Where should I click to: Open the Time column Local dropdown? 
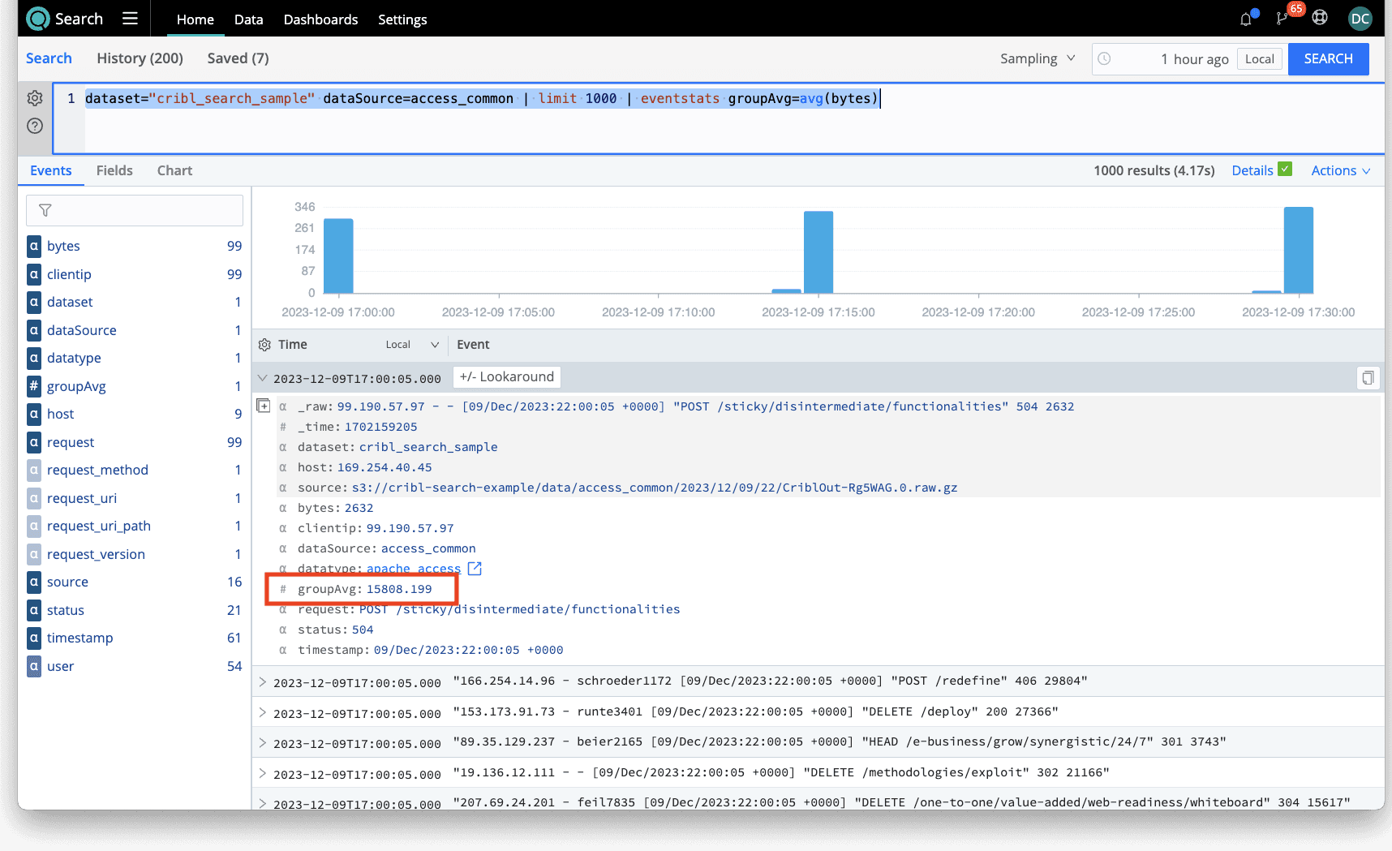pyautogui.click(x=412, y=345)
